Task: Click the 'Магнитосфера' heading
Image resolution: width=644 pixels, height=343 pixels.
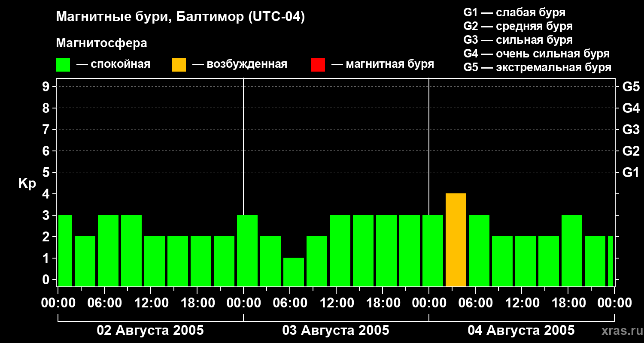Action: click(x=102, y=43)
